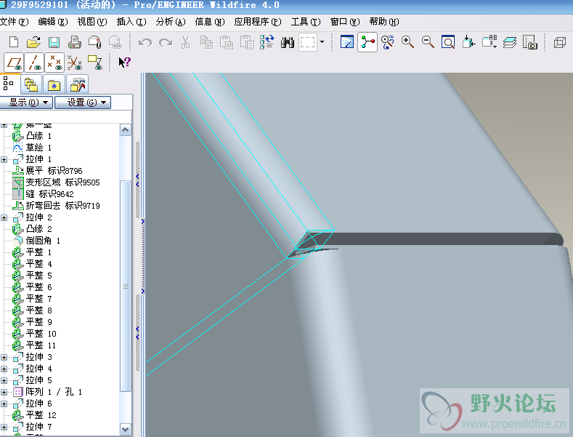Screen dimensions: 573x437
Task: Toggle coordinate systems display
Action: point(75,63)
